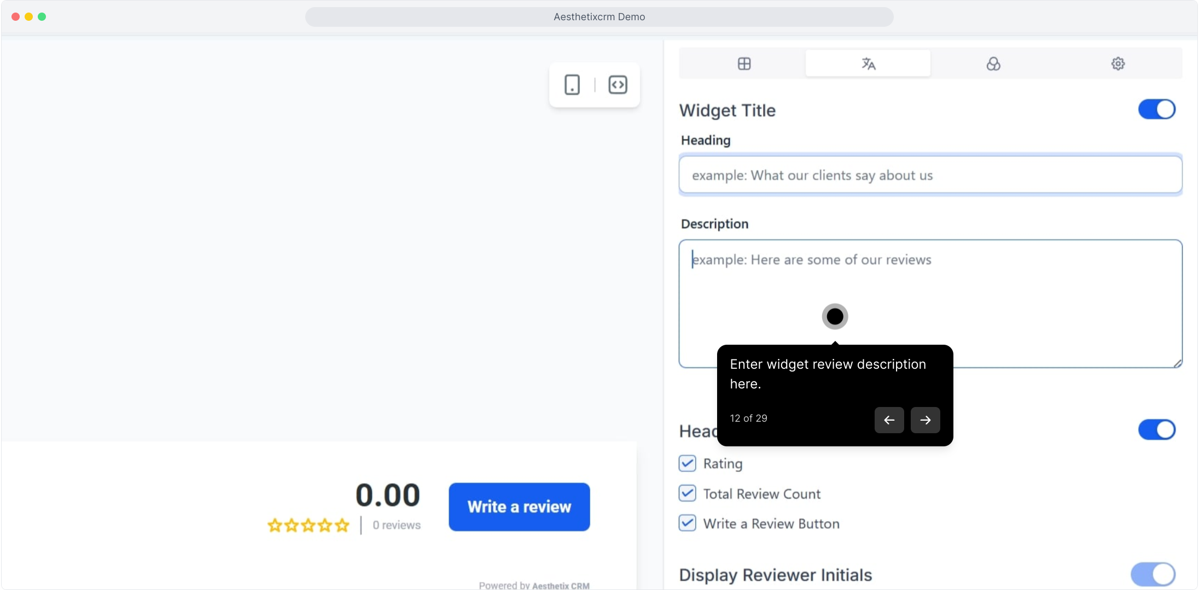1199x590 pixels.
Task: Click the tour hotspot dot
Action: point(835,316)
